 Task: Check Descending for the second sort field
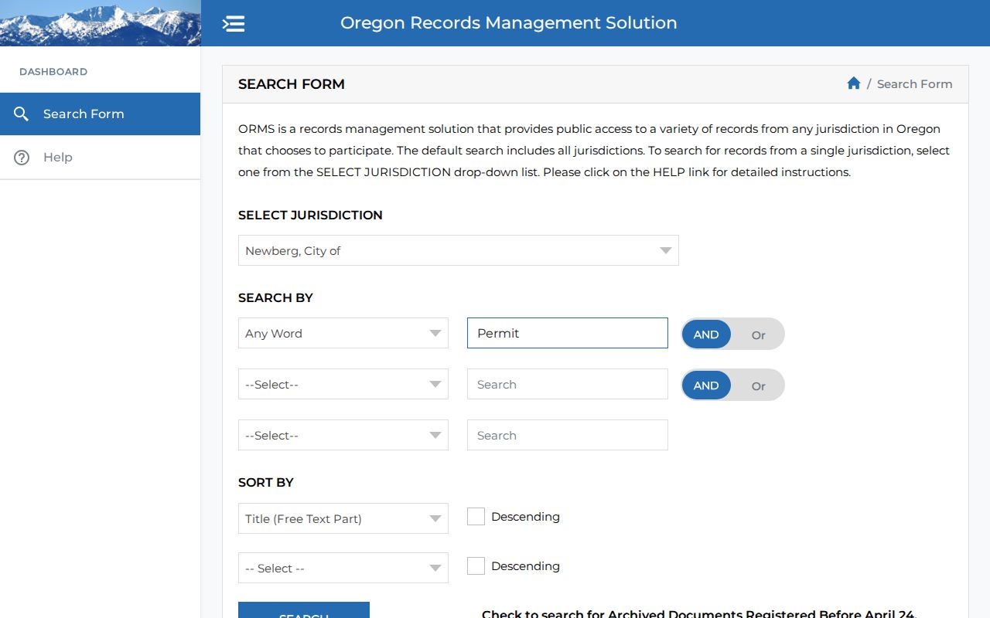click(476, 566)
